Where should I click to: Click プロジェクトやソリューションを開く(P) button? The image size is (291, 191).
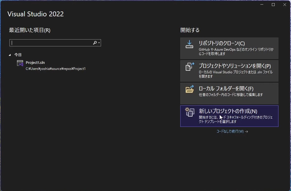point(229,71)
